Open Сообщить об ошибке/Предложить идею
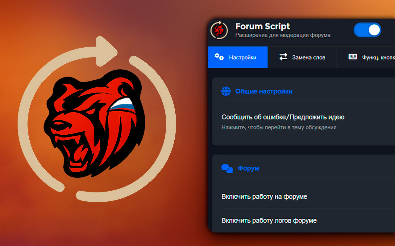Screen dimensions: 395x246 tap(283, 117)
